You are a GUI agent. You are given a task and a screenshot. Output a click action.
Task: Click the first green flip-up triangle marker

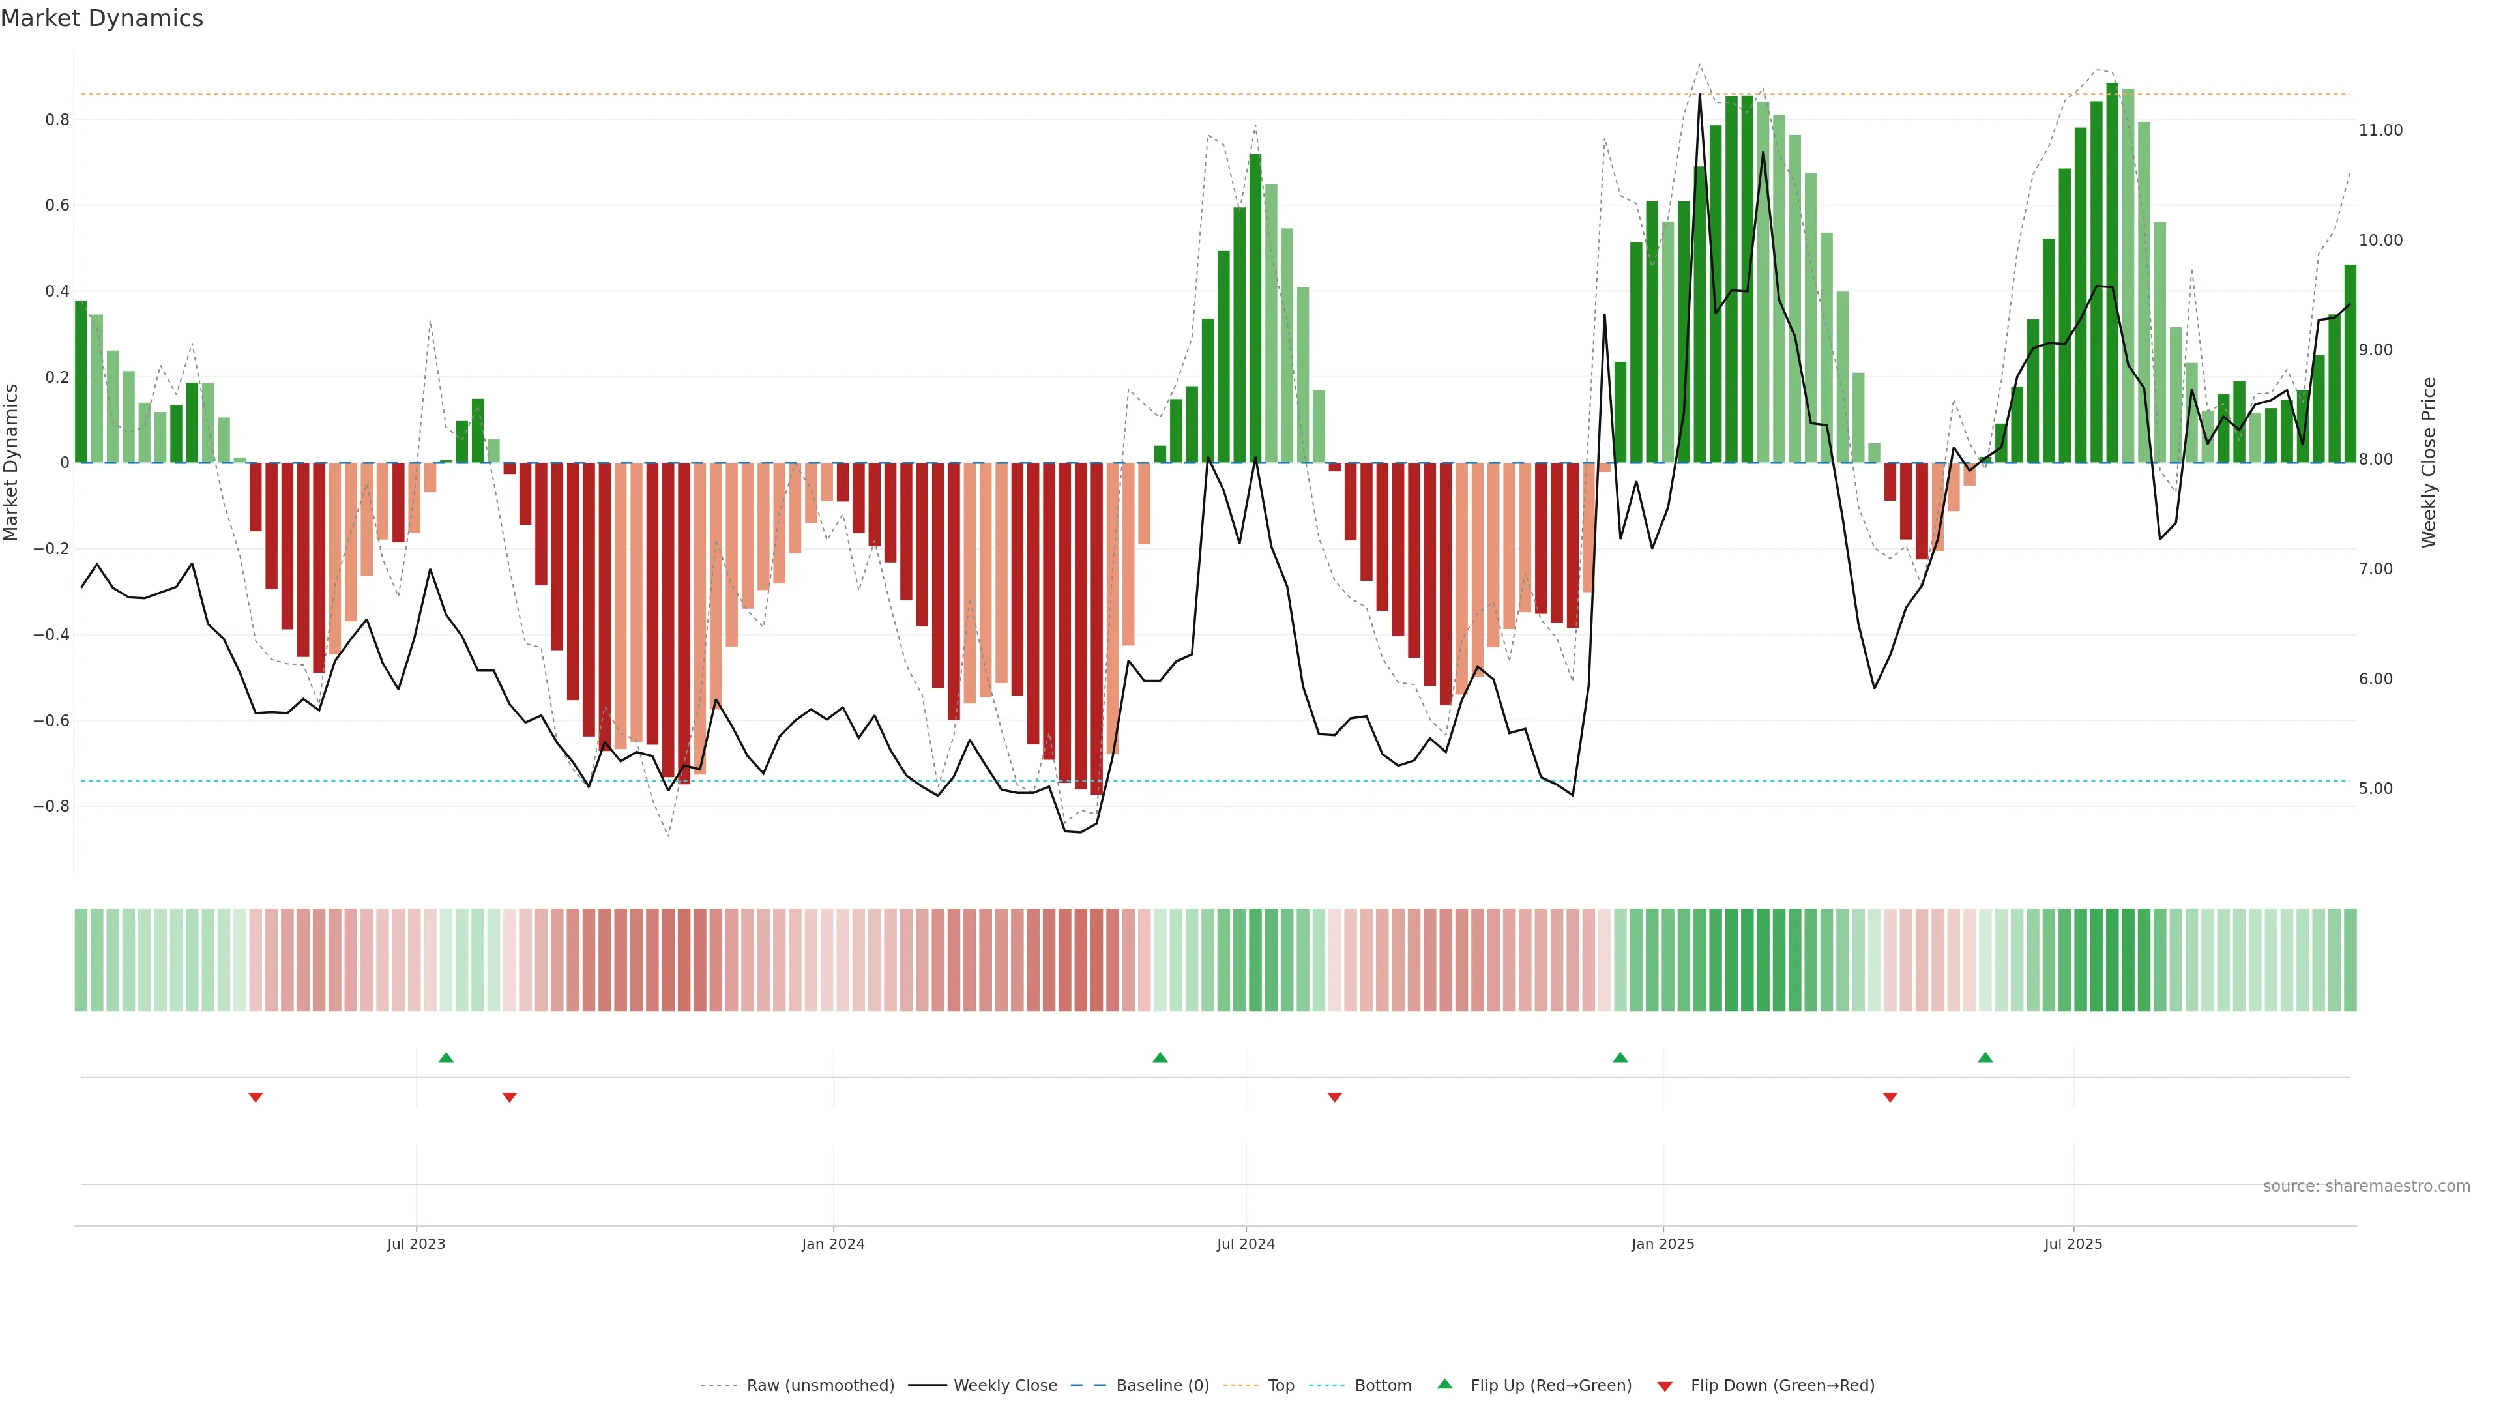tap(446, 1057)
